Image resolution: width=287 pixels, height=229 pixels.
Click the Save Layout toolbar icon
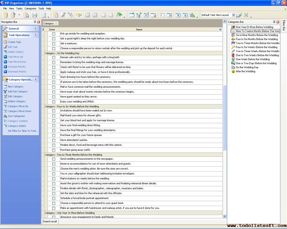(x=239, y=15)
